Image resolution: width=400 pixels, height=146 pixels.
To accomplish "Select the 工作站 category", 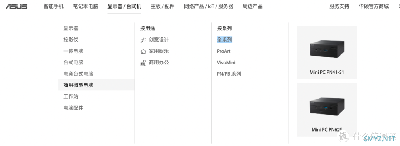I will (71, 96).
